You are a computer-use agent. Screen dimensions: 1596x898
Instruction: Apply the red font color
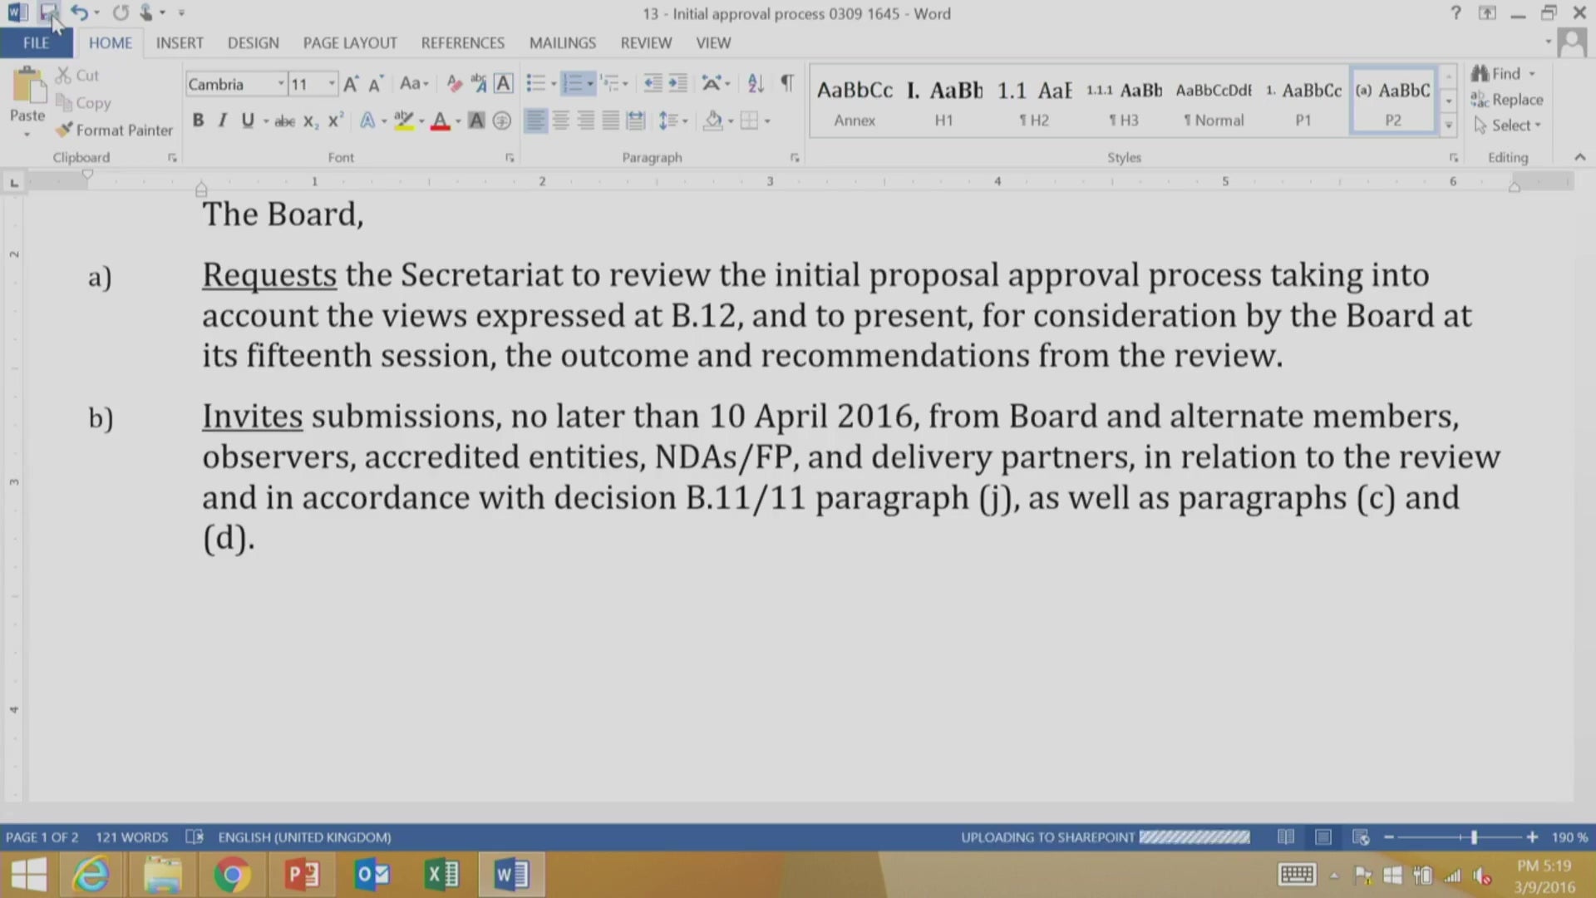click(x=441, y=121)
